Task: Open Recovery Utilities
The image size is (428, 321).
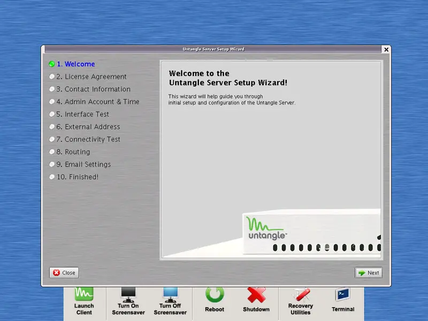Action: point(301,301)
